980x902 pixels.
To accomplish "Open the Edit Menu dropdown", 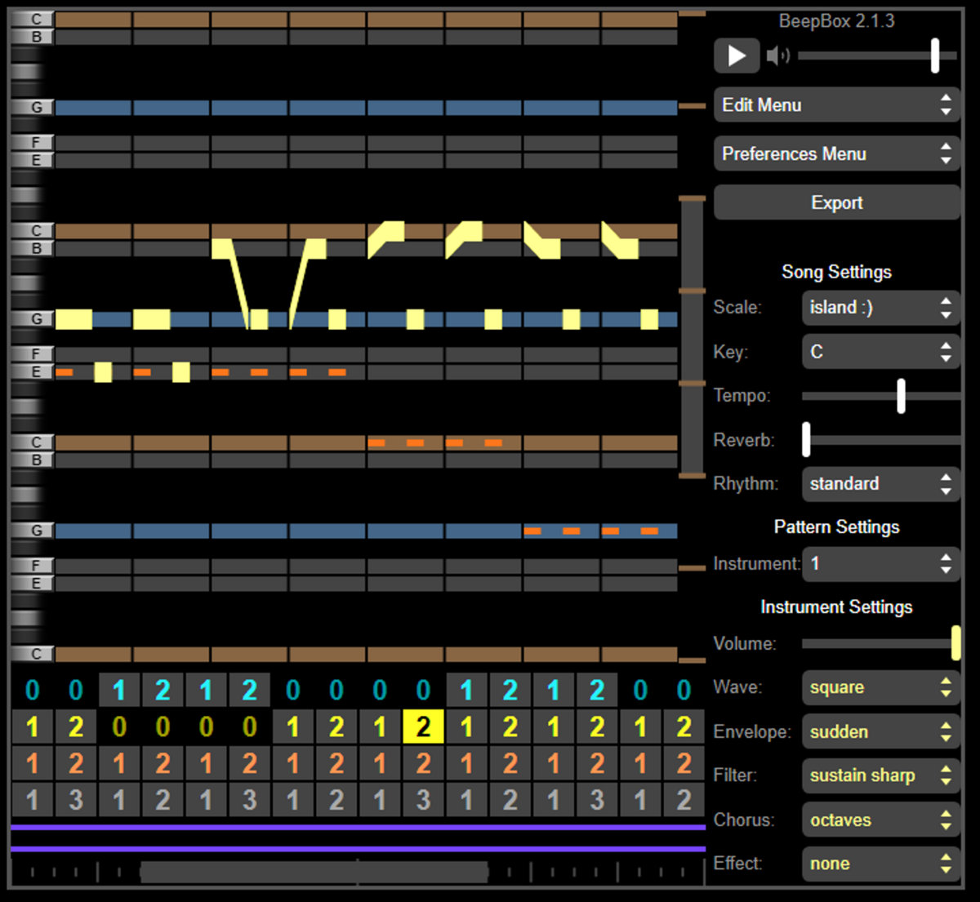I will point(836,105).
